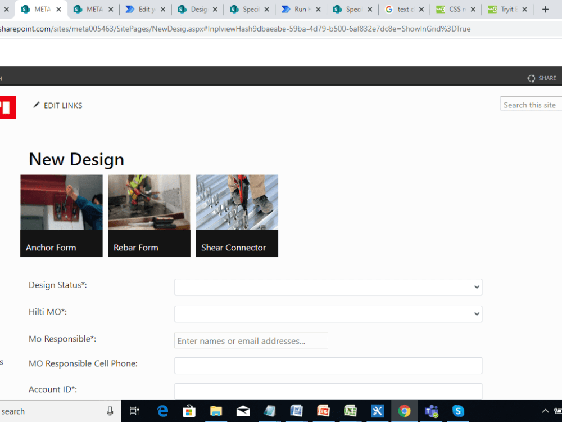Open Excel from the taskbar

coord(351,411)
